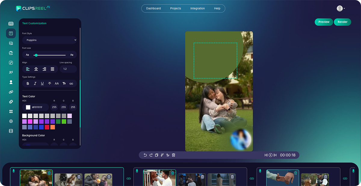Delete the first timeline clip thumbnail
Image resolution: width=361 pixels, height=186 pixels.
click(49, 173)
